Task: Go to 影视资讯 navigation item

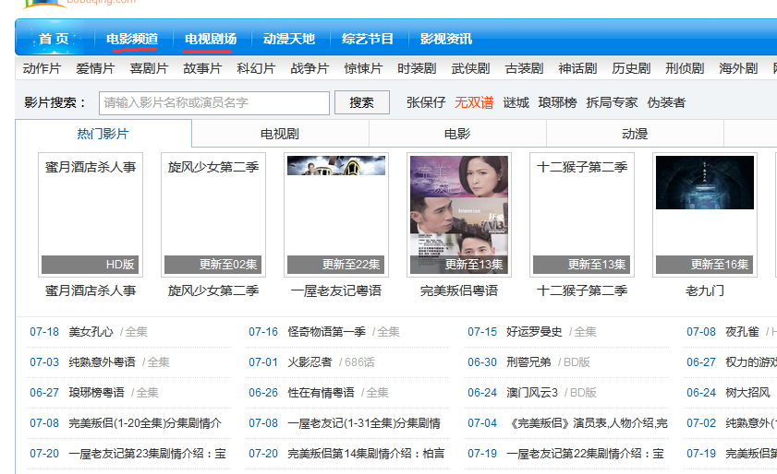Action: click(x=446, y=39)
